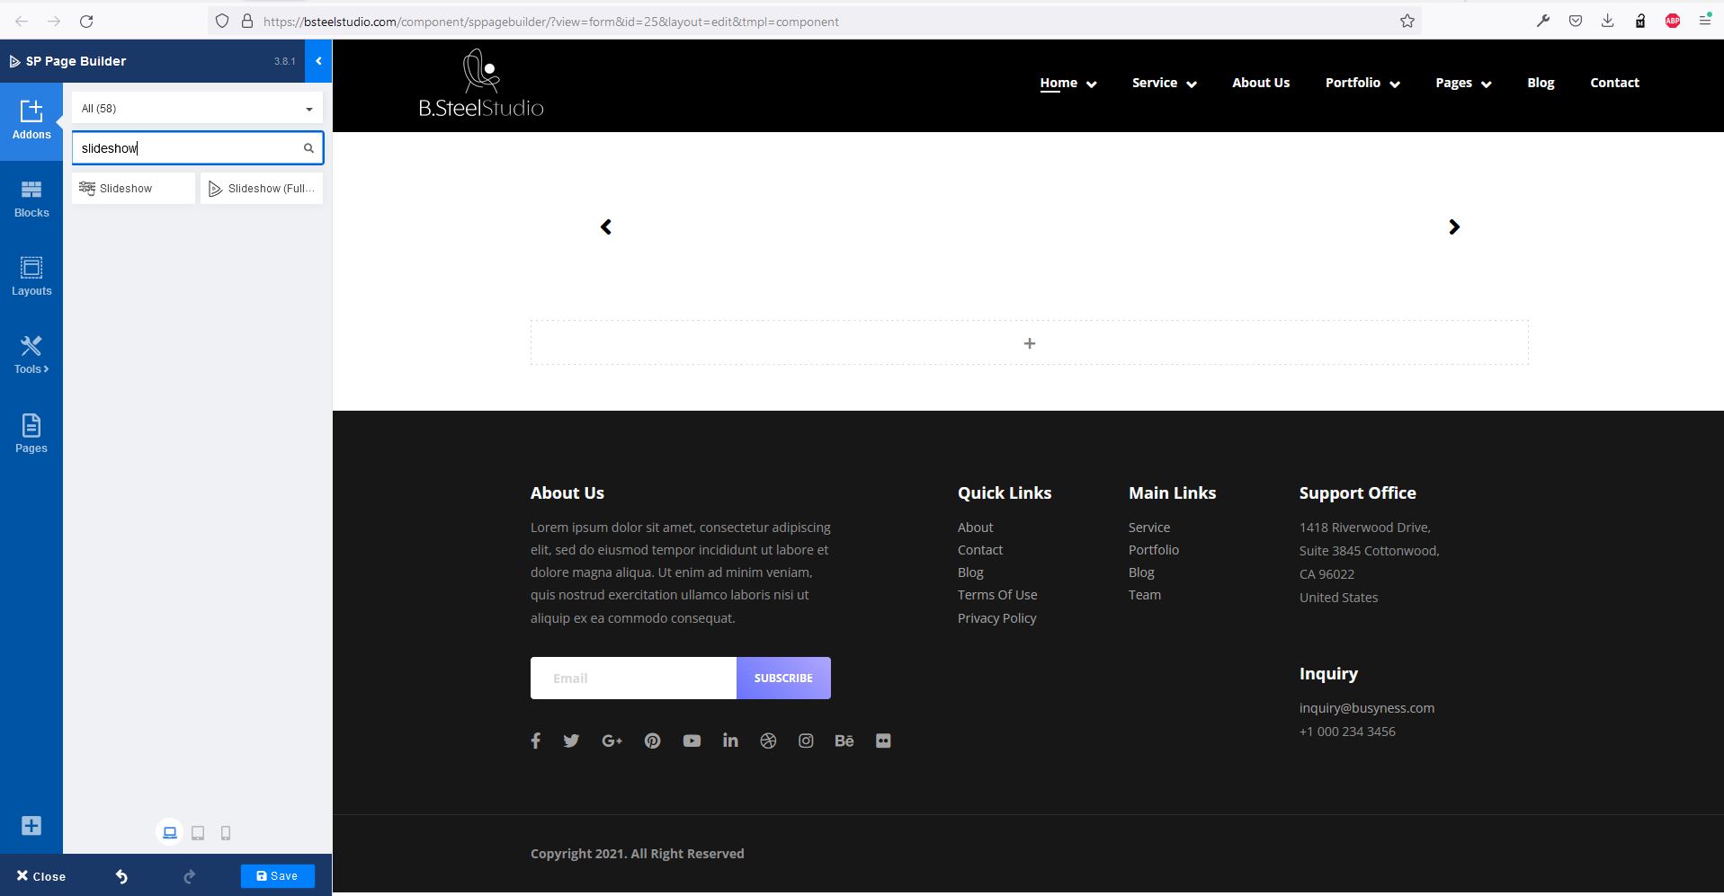Select the desktop preview toggle

pyautogui.click(x=169, y=832)
